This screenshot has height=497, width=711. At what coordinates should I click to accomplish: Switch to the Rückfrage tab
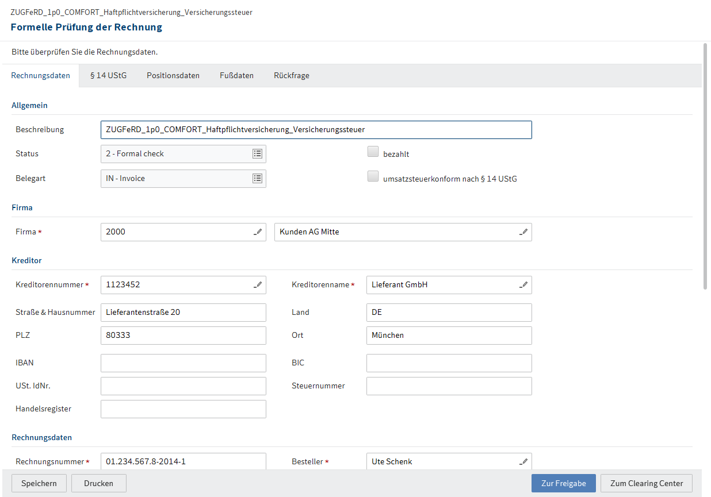(292, 75)
